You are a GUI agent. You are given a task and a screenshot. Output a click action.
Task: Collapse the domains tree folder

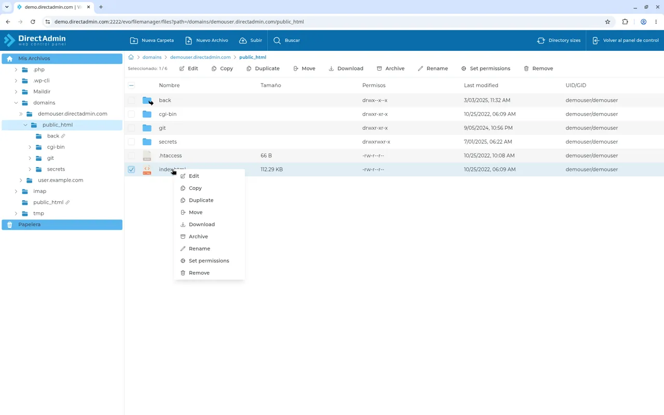(x=16, y=103)
